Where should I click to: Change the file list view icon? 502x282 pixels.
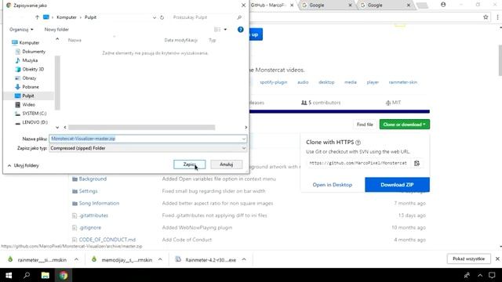click(217, 30)
